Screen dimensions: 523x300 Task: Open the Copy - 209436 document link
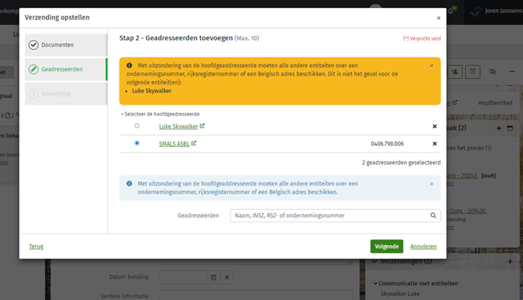[466, 211]
